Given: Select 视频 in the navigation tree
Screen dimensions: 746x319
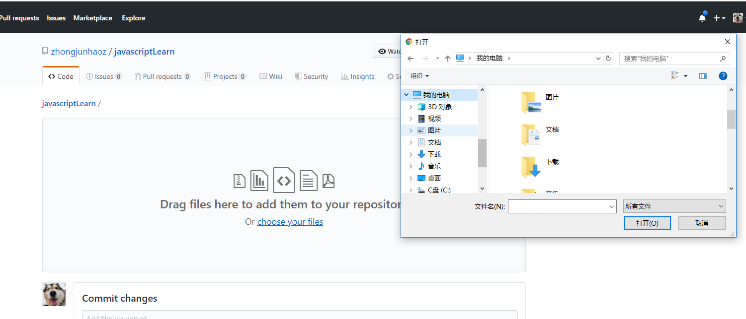Looking at the screenshot, I should [429, 119].
